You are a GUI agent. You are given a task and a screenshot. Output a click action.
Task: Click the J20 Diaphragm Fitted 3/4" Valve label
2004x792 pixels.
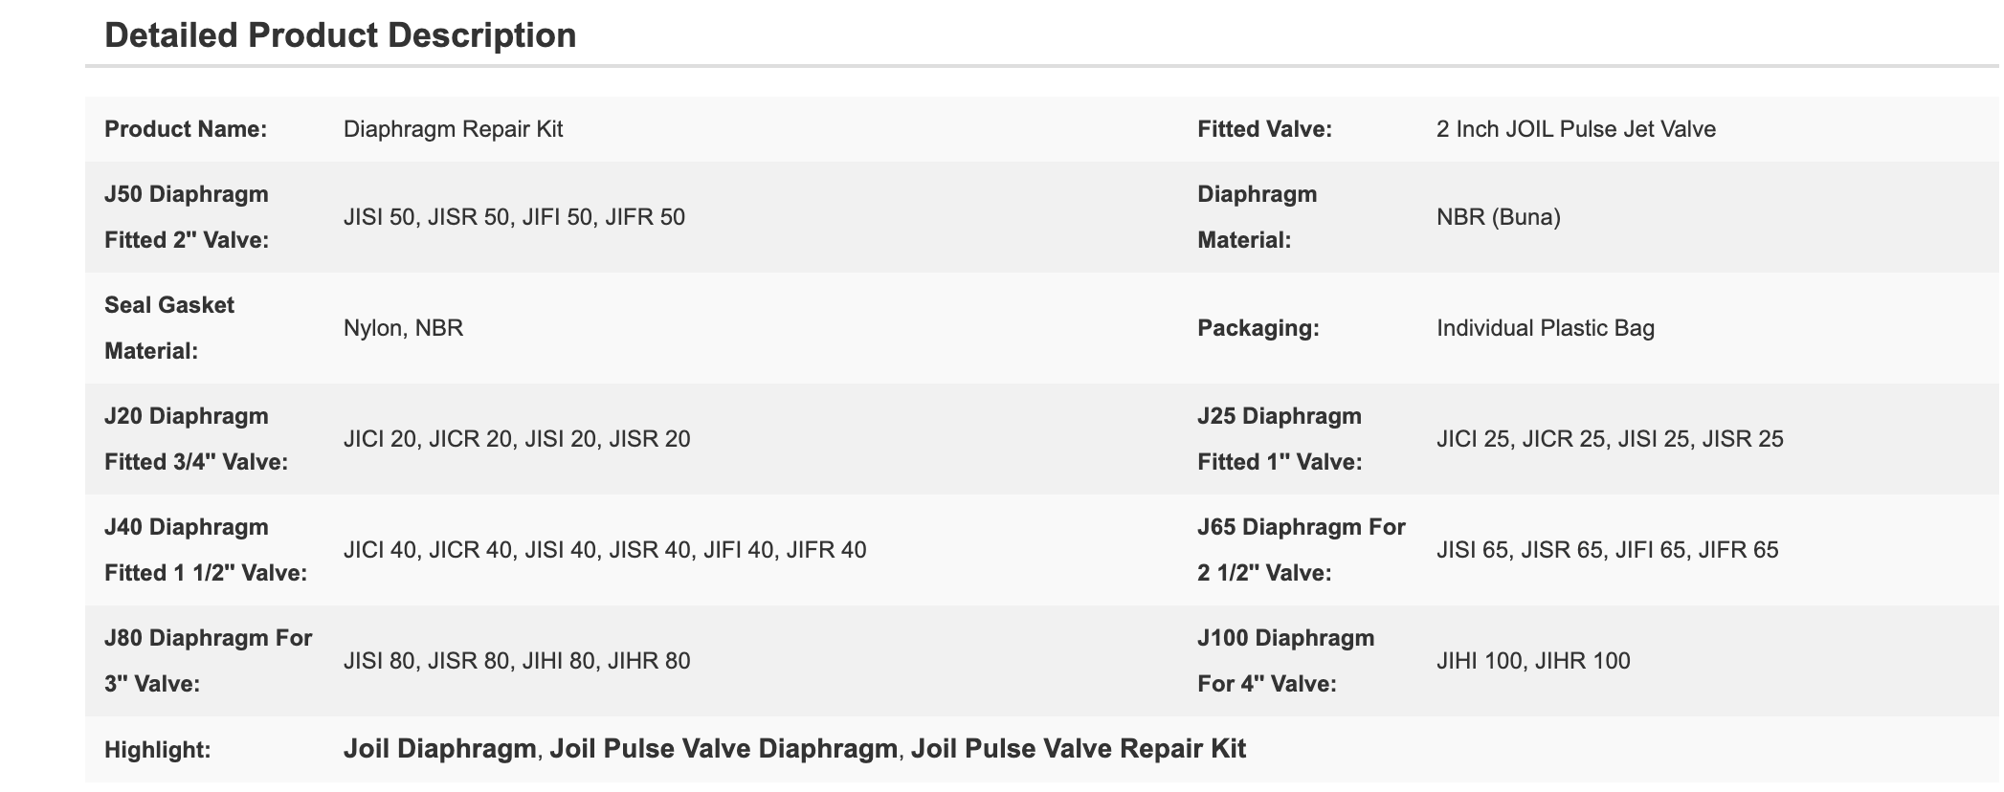pyautogui.click(x=196, y=439)
